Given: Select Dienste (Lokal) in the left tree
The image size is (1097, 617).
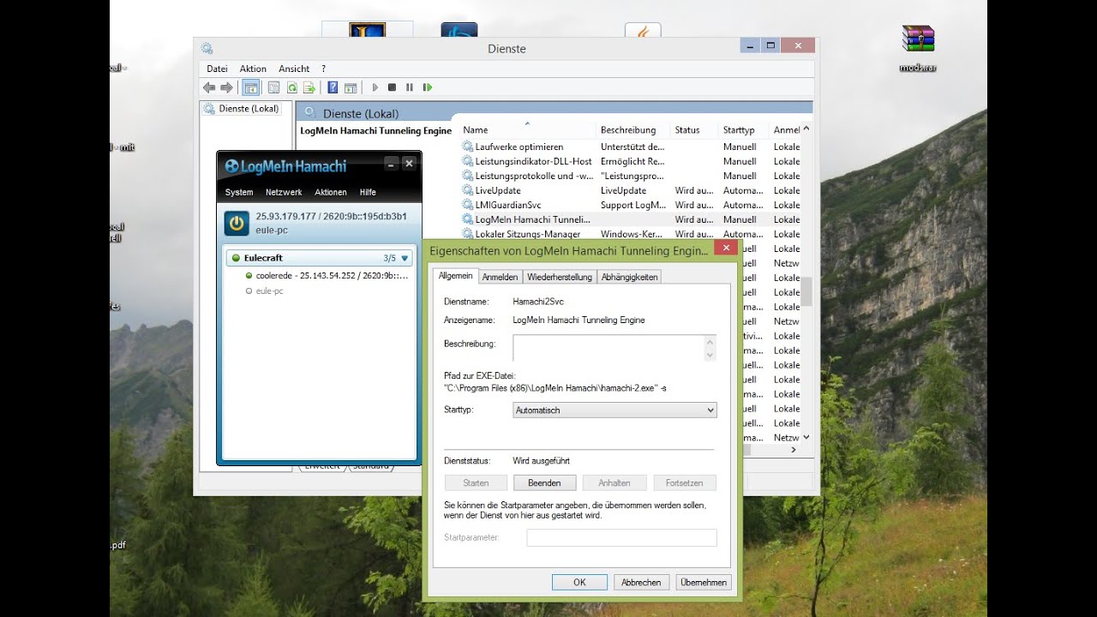Looking at the screenshot, I should pos(241,109).
